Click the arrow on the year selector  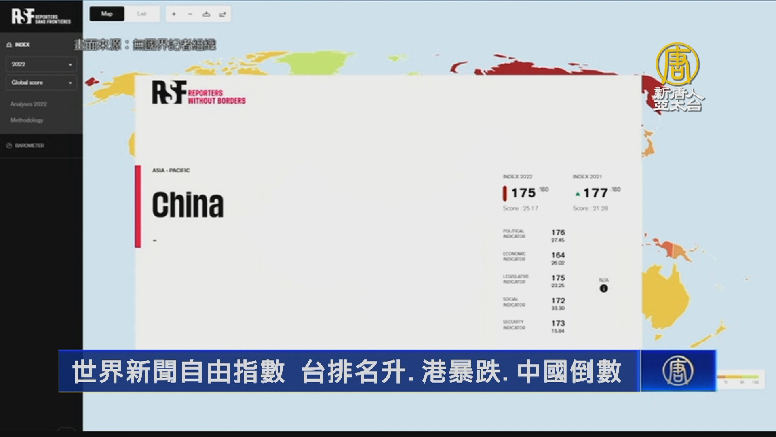[70, 65]
